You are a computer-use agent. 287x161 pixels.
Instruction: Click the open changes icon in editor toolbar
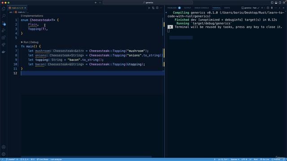[153, 8]
